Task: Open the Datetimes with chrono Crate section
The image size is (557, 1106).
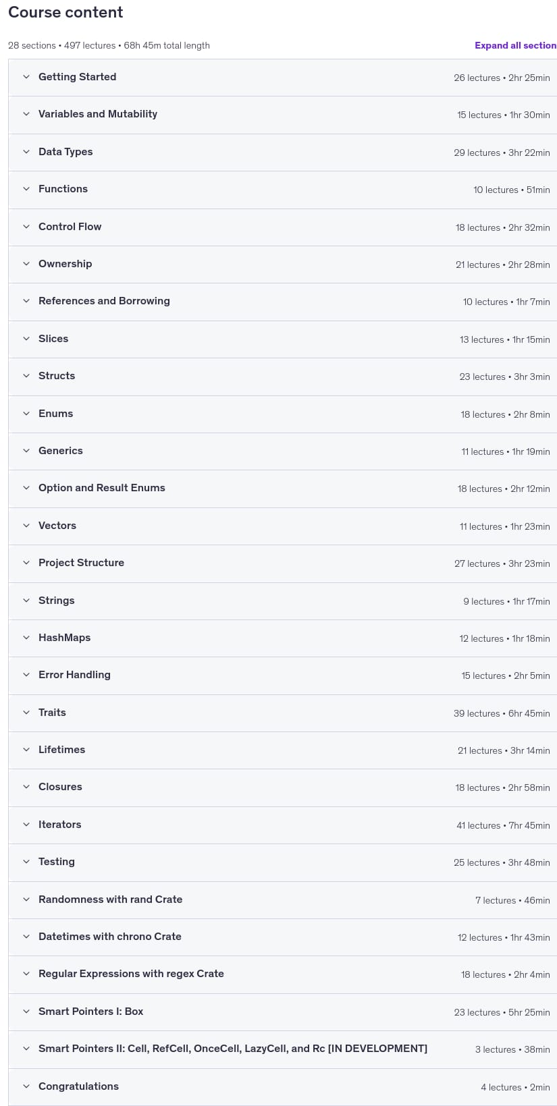Action: [282, 937]
